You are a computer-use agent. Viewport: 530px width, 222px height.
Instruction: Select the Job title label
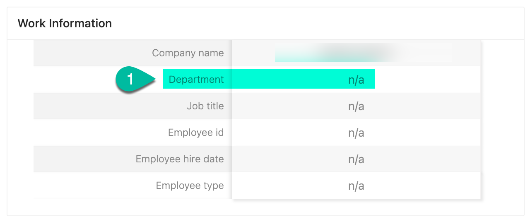tap(205, 106)
